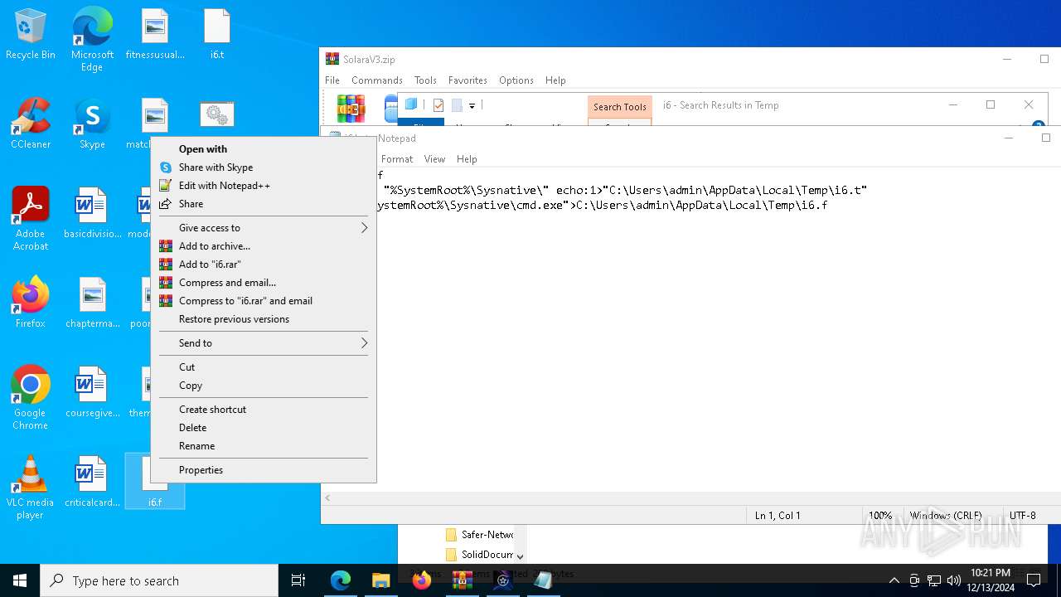Image resolution: width=1061 pixels, height=597 pixels.
Task: Switch to WinRAR on the taskbar
Action: tap(463, 580)
